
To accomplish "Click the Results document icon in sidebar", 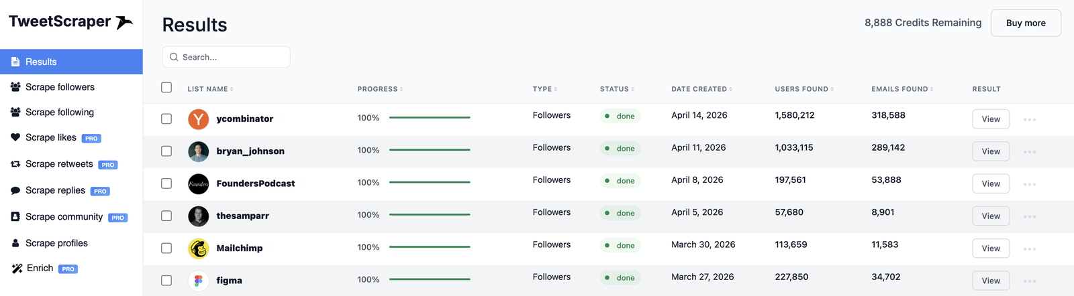I will tap(15, 62).
